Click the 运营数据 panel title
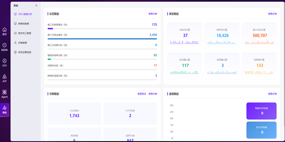This screenshot has width=285, height=142. point(54,14)
